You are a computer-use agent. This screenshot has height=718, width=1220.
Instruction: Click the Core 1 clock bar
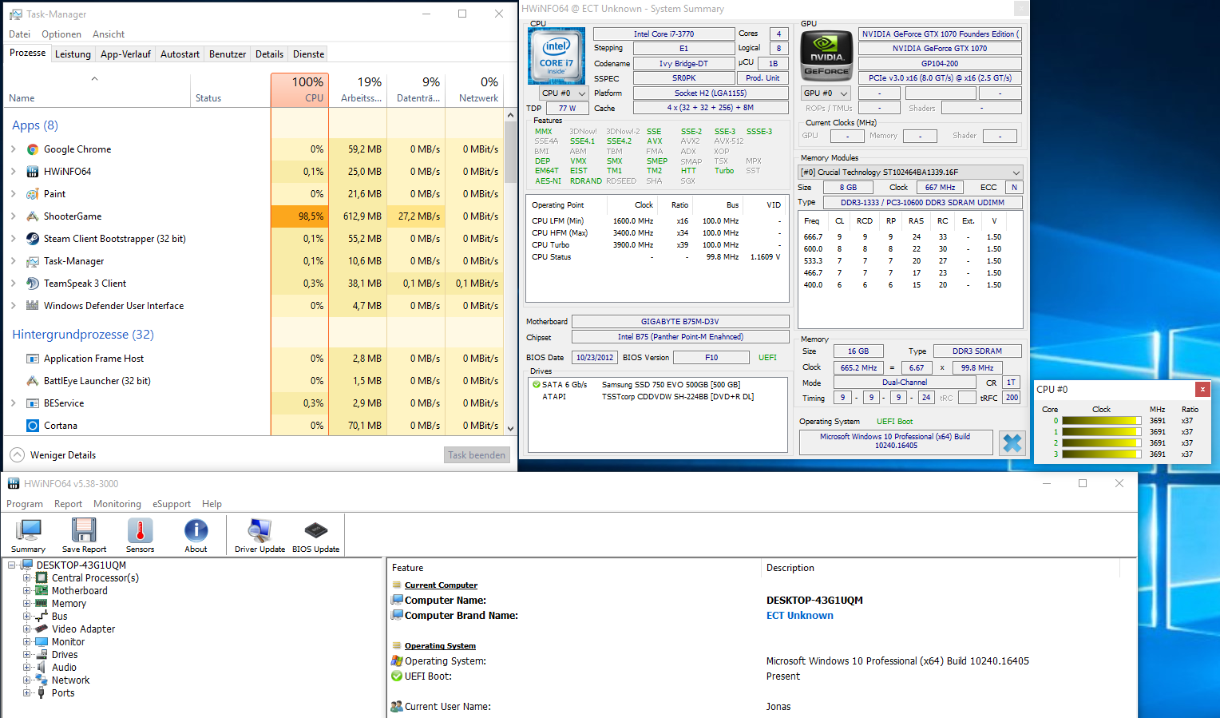(1102, 432)
